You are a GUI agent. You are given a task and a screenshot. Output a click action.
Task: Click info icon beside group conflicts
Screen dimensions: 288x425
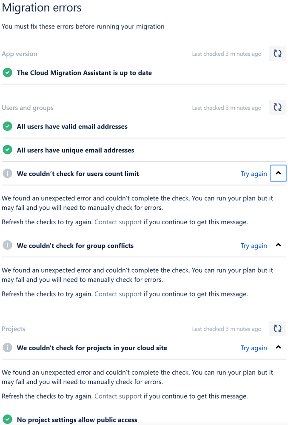coord(7,245)
